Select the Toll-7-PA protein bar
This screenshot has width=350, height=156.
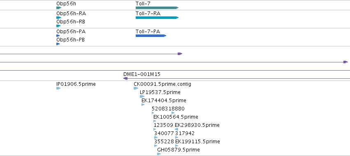pyautogui.click(x=151, y=36)
